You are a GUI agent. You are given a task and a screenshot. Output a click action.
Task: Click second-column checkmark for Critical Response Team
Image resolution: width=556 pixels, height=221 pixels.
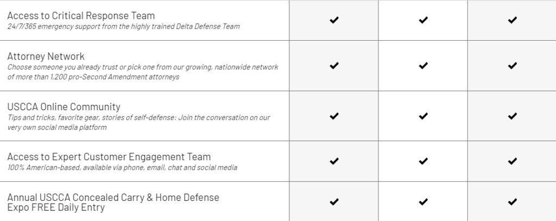point(423,20)
